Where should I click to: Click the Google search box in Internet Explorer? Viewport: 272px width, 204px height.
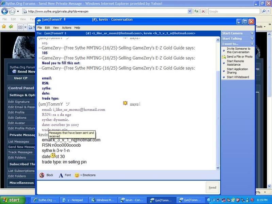tap(234, 12)
